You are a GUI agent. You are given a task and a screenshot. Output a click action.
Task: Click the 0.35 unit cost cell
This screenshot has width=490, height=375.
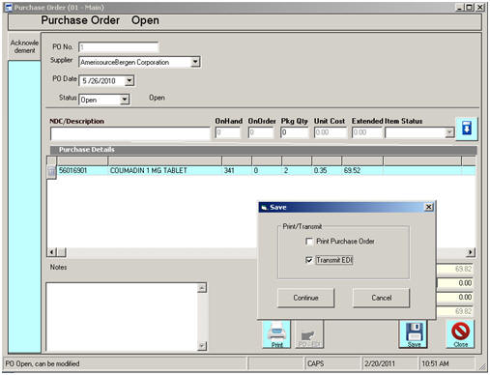coord(327,170)
